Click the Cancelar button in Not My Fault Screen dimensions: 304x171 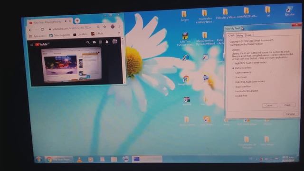tap(290, 114)
